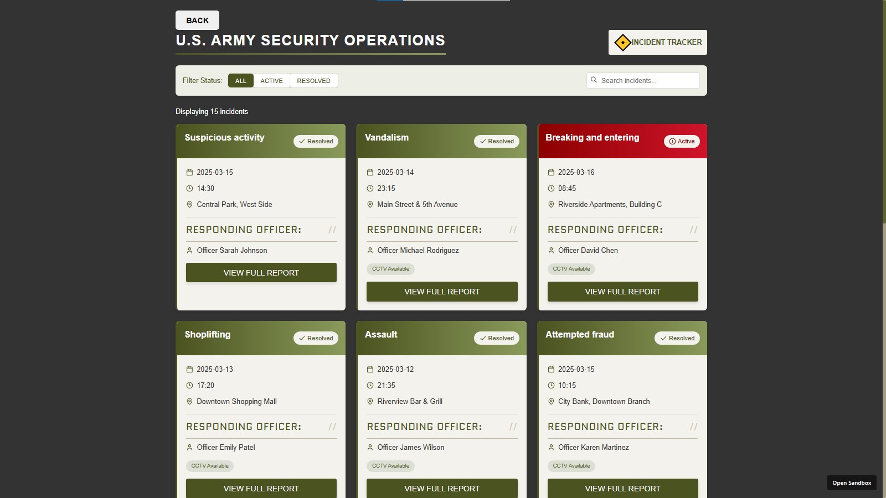View full report for Breaking and entering
The image size is (886, 498).
pyautogui.click(x=623, y=292)
